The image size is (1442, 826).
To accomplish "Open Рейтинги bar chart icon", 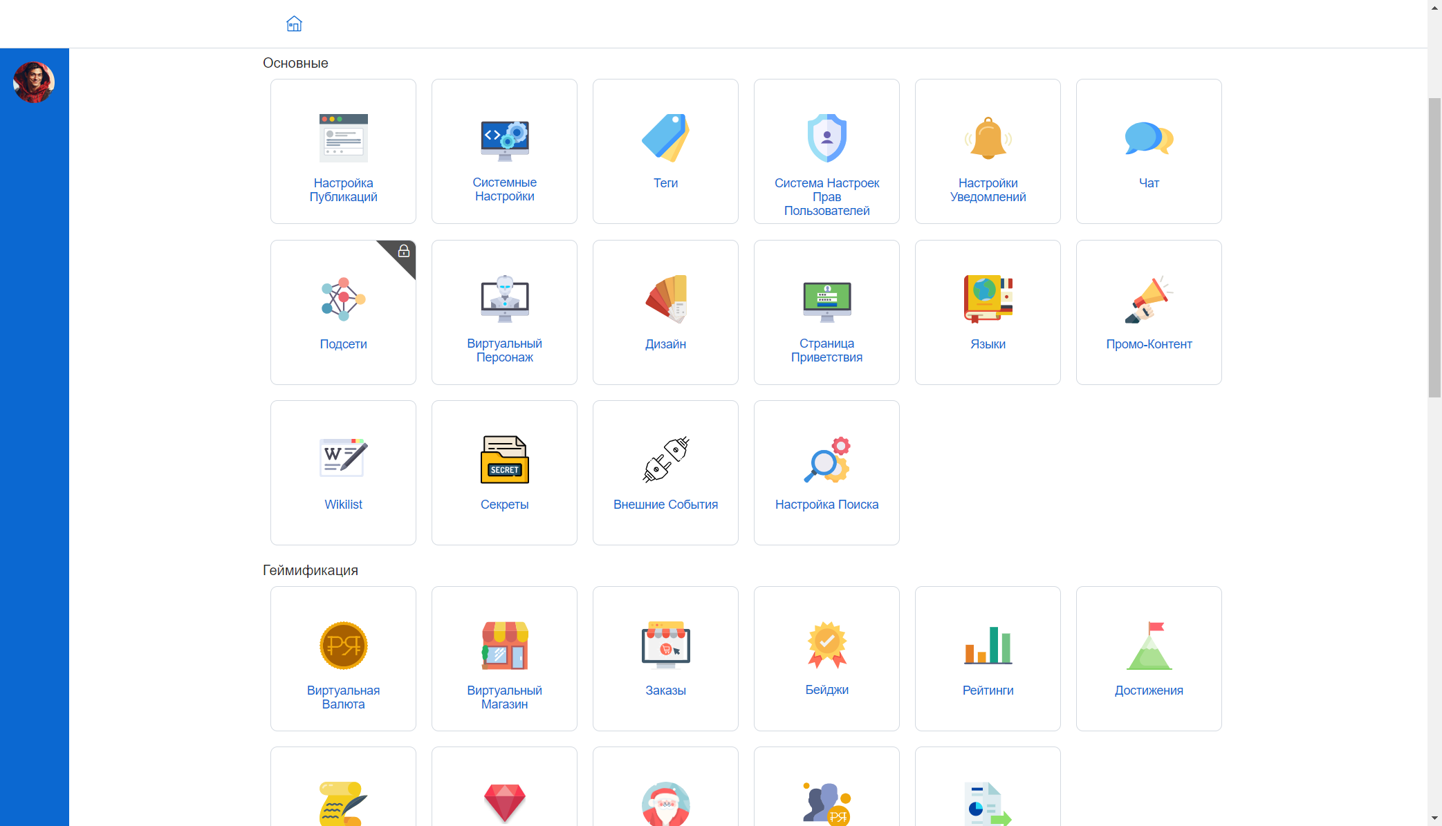I will click(x=988, y=646).
